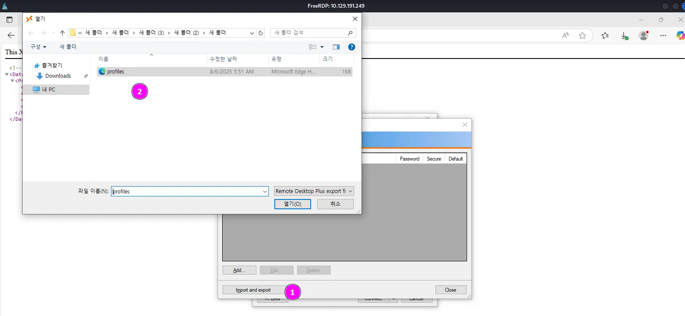Screen dimensions: 685x316
Task: Sort by 유형 column header
Action: [294, 59]
